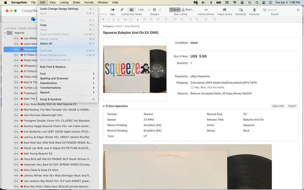Open the Apple menu
This screenshot has width=304, height=190.
[x=5, y=2]
